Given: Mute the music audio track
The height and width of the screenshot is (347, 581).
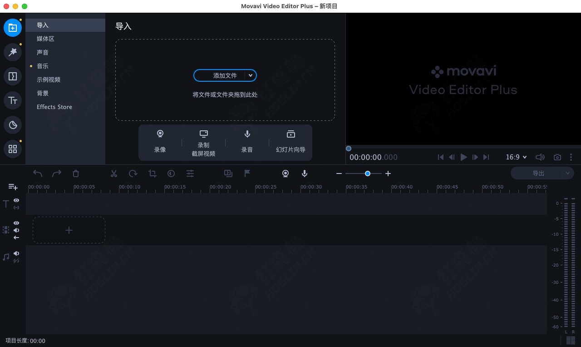Looking at the screenshot, I should click(x=16, y=253).
